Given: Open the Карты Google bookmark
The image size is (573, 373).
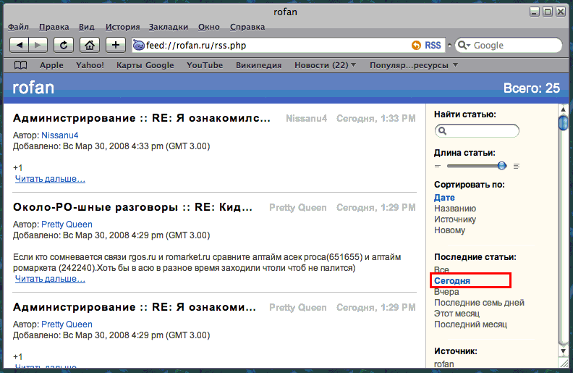Looking at the screenshot, I should click(145, 65).
